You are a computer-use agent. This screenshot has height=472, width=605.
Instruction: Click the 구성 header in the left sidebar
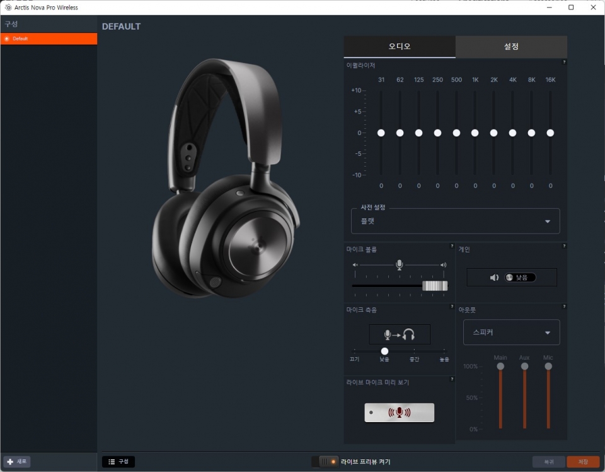point(11,24)
